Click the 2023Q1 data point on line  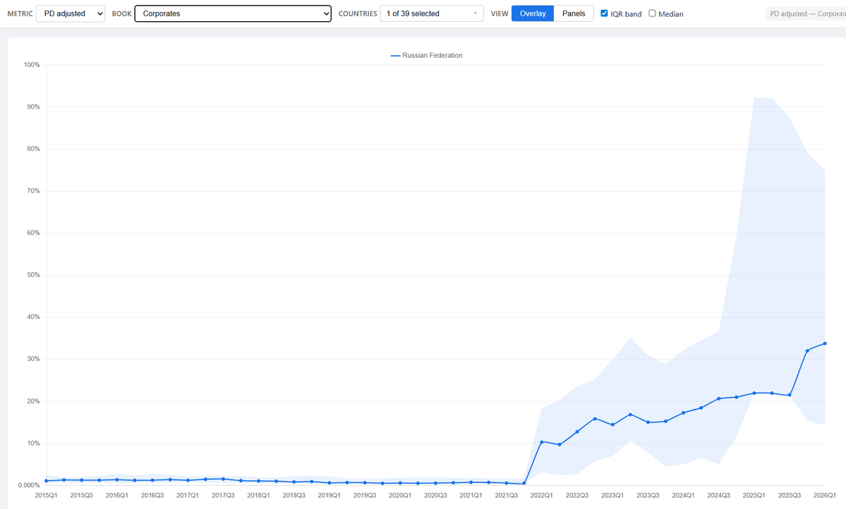[612, 425]
